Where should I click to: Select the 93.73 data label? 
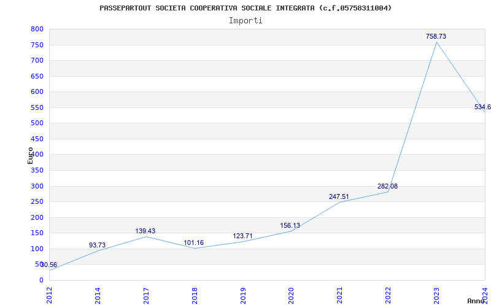pos(97,245)
